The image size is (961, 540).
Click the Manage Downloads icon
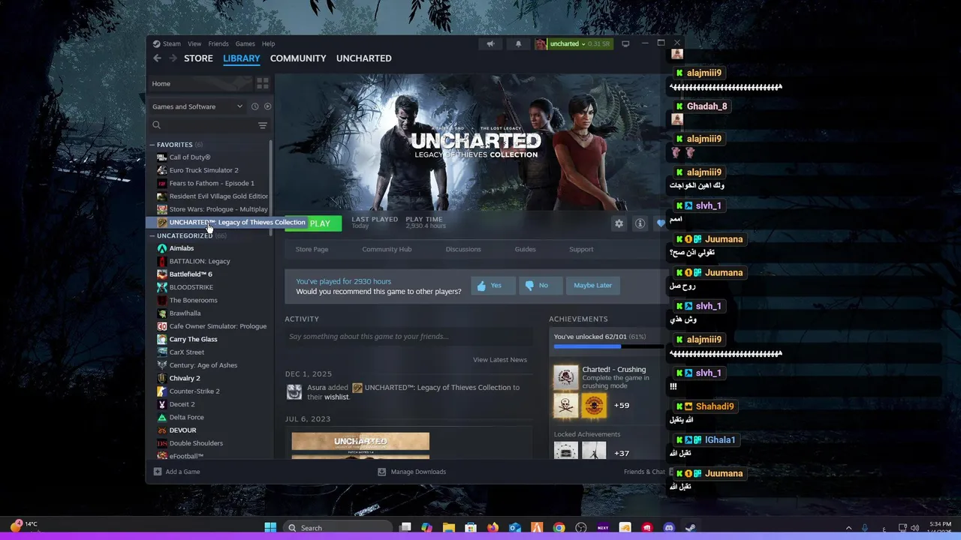tap(381, 472)
